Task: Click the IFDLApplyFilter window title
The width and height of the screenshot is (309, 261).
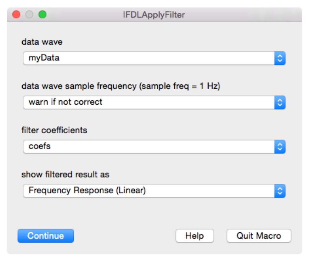Action: (154, 15)
